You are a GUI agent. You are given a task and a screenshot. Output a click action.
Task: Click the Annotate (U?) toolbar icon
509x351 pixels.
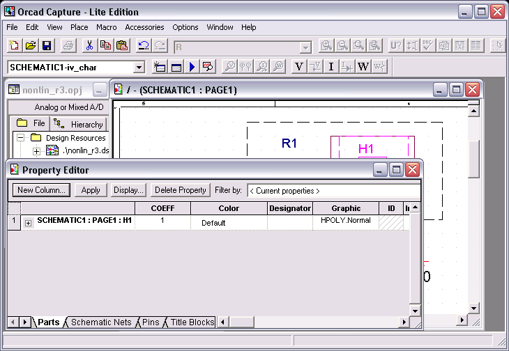point(396,46)
